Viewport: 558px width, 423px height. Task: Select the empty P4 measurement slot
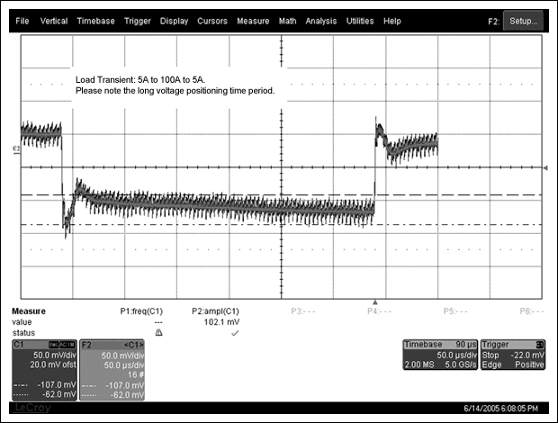380,311
